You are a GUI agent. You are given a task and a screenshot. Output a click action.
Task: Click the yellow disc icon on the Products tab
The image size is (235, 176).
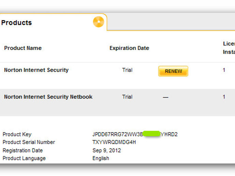(98, 22)
